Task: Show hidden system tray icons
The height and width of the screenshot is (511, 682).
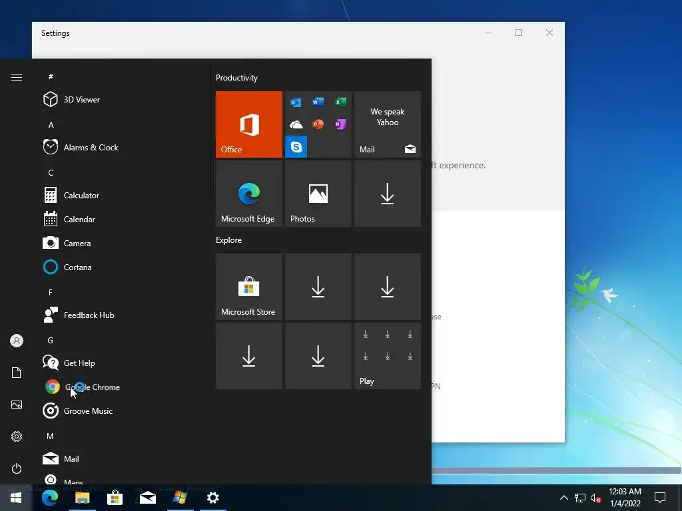Action: [563, 498]
